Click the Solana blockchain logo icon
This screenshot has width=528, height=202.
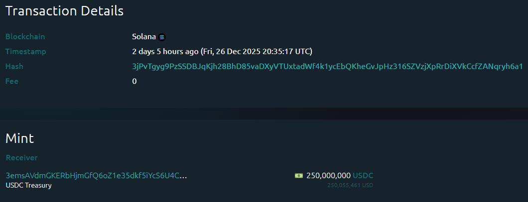[x=162, y=37]
